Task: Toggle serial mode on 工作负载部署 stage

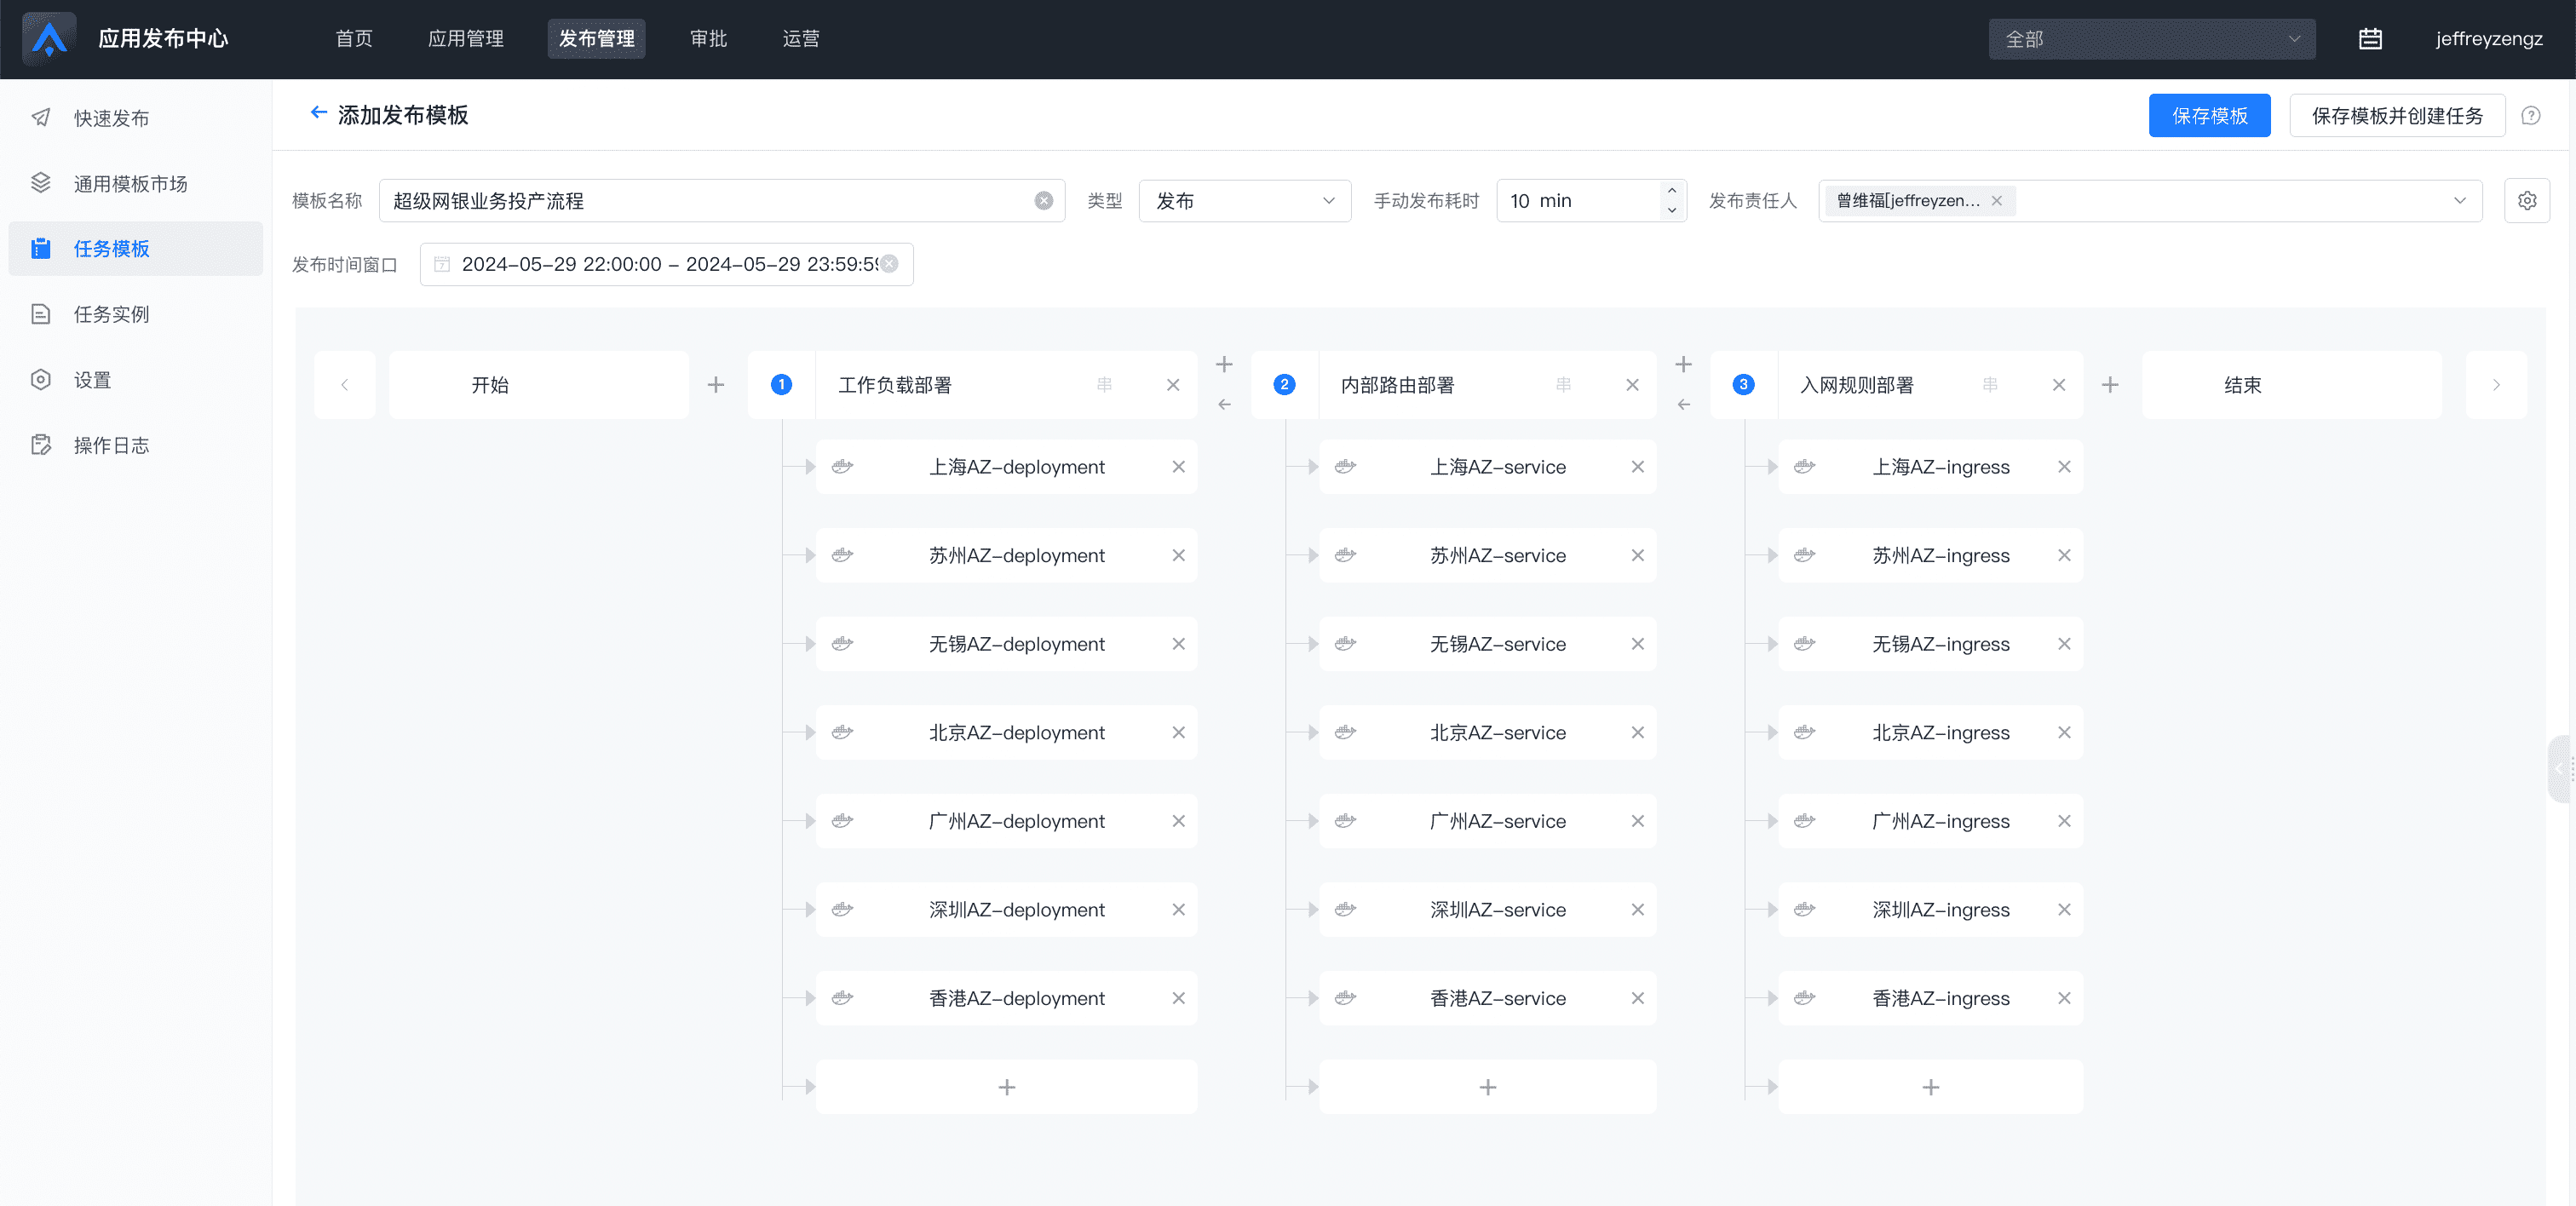Action: pyautogui.click(x=1104, y=385)
